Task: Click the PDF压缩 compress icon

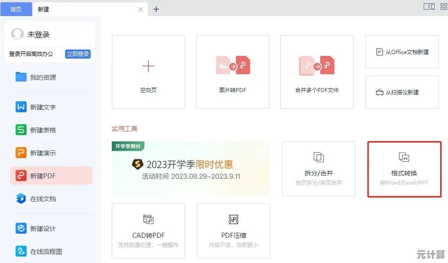Action: point(234,219)
